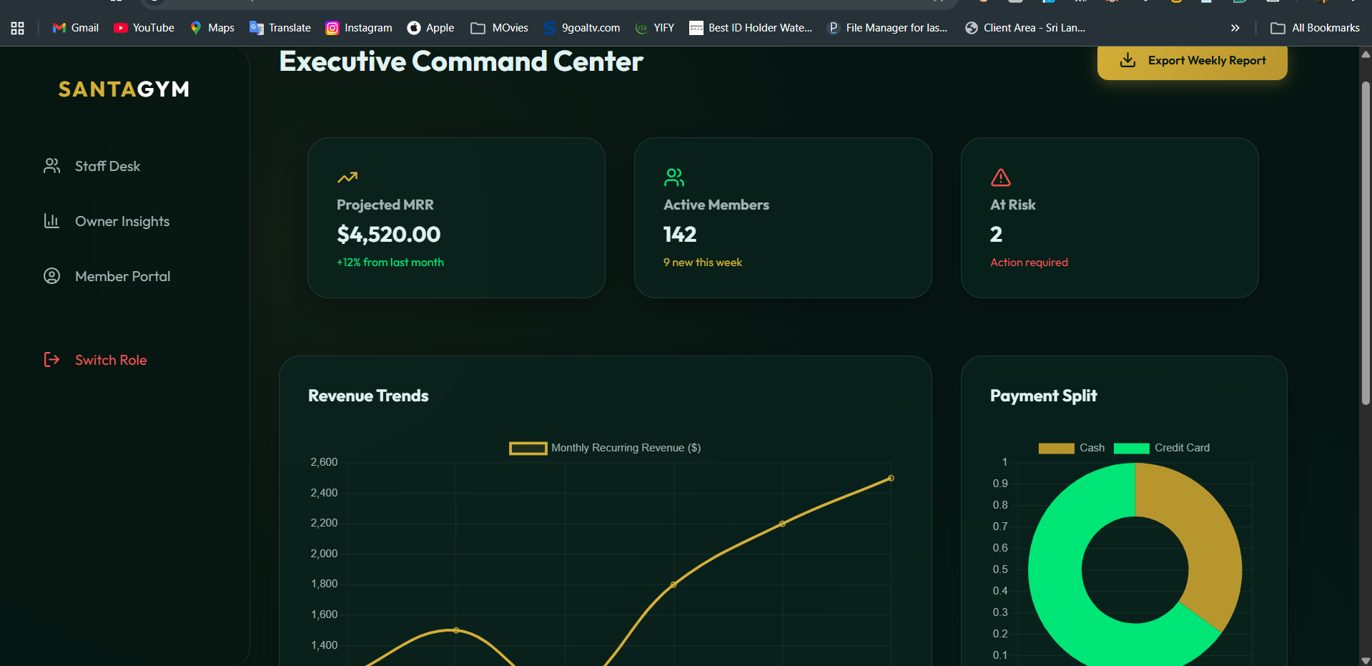Open the Gmail bookmark

[x=76, y=28]
